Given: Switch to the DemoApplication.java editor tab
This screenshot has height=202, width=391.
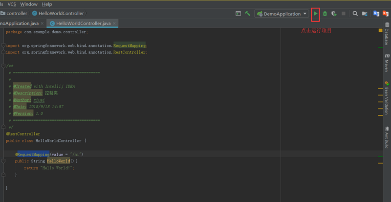Looking at the screenshot, I should tap(21, 23).
